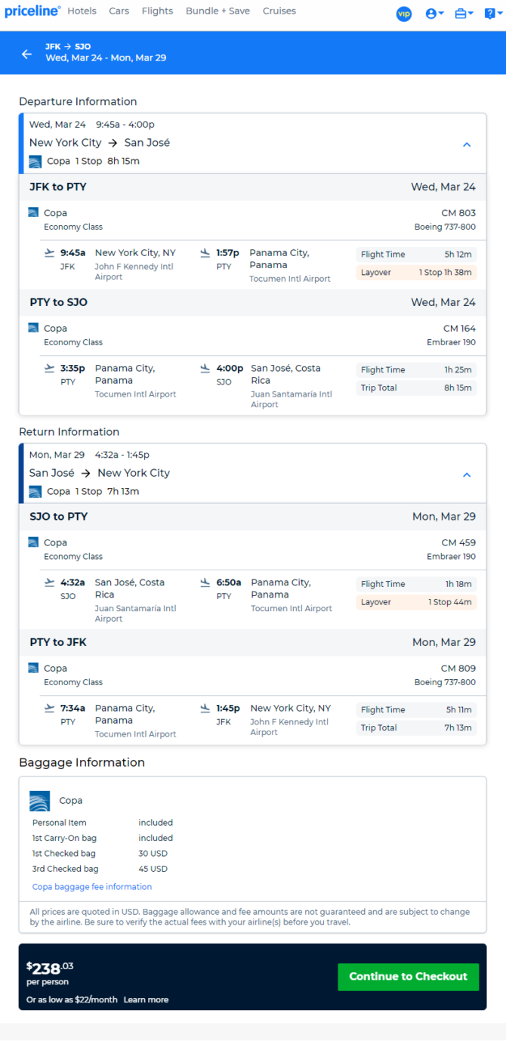Click the landing plane icon beside 1:45p

[x=205, y=709]
